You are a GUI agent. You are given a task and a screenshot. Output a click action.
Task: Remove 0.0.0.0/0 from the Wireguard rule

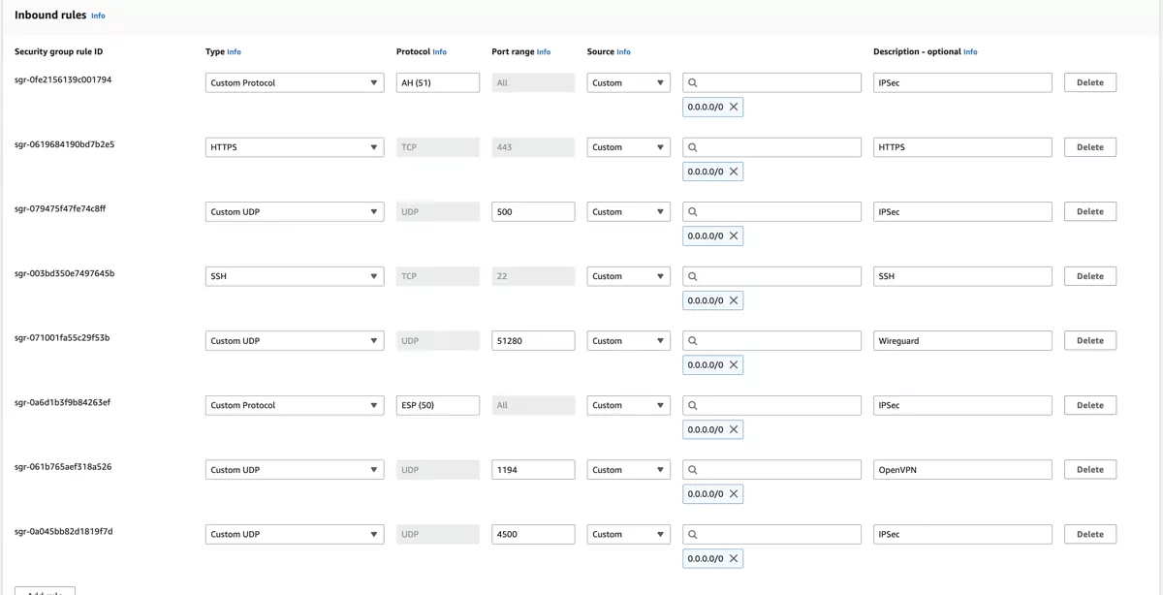point(734,364)
